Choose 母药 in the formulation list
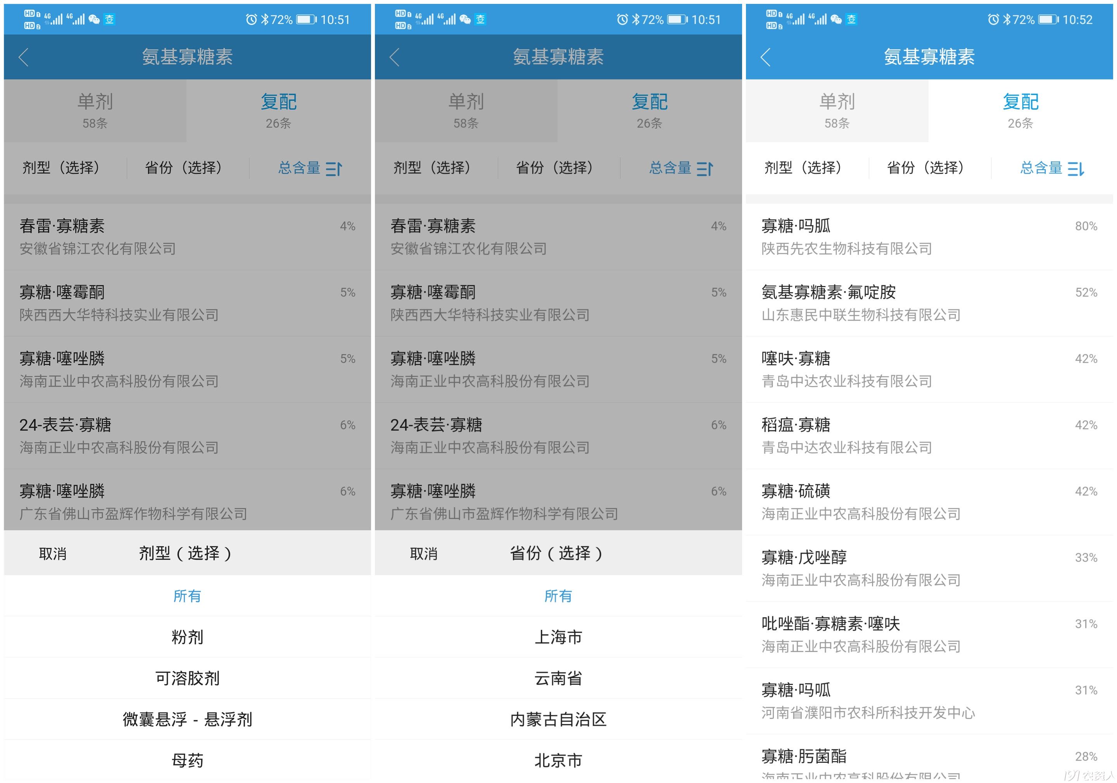 (187, 760)
